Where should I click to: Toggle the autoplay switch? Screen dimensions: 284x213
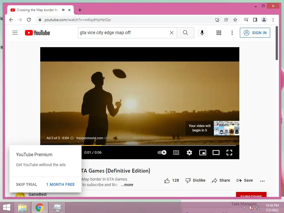(162, 153)
